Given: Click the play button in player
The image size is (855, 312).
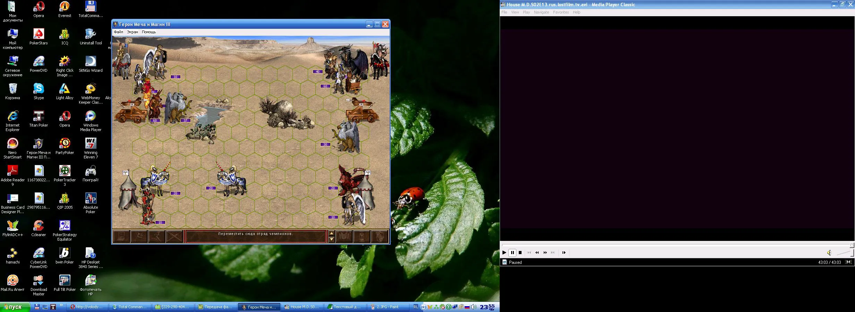Looking at the screenshot, I should pos(504,253).
